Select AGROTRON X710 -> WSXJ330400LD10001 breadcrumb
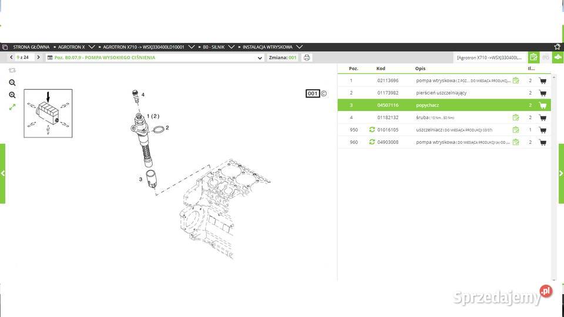Image resolution: width=564 pixels, height=317 pixels. coord(143,47)
